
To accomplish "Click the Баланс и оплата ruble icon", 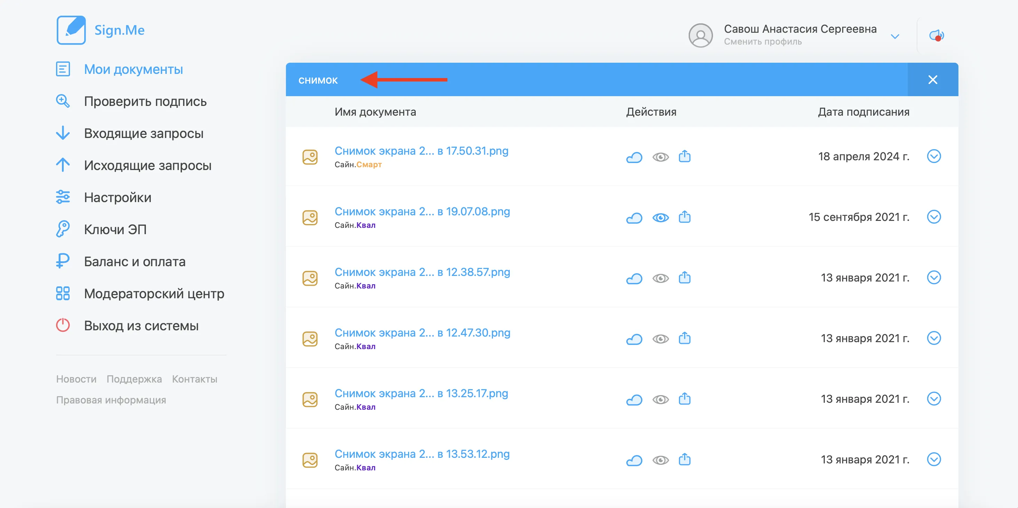I will pyautogui.click(x=63, y=261).
